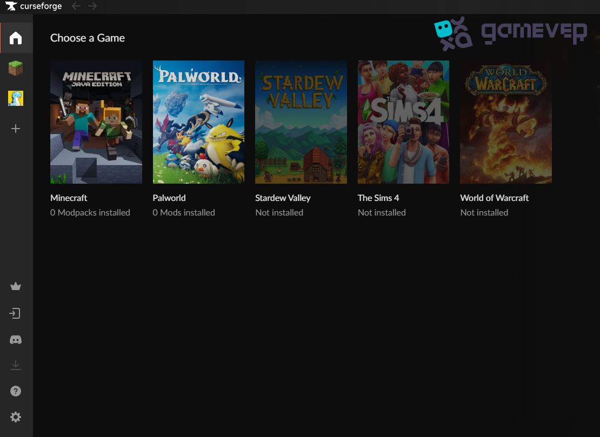Open the Home screen in CurseForge
The width and height of the screenshot is (600, 437).
[15, 38]
